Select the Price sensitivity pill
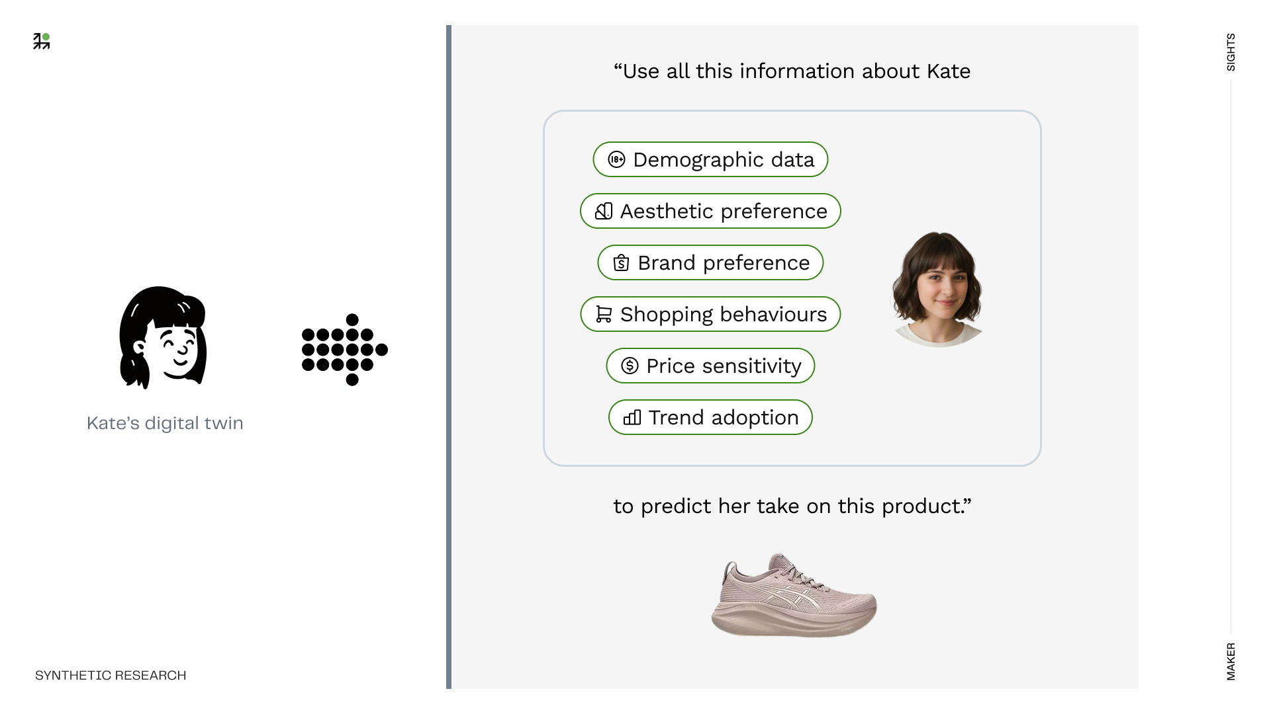The image size is (1271, 714). (x=710, y=366)
